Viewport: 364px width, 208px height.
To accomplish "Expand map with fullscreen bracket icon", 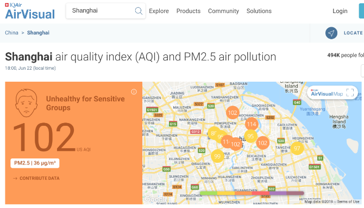I will point(350,93).
